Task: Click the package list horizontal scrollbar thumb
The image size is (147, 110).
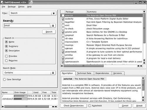Action: click(x=83, y=66)
